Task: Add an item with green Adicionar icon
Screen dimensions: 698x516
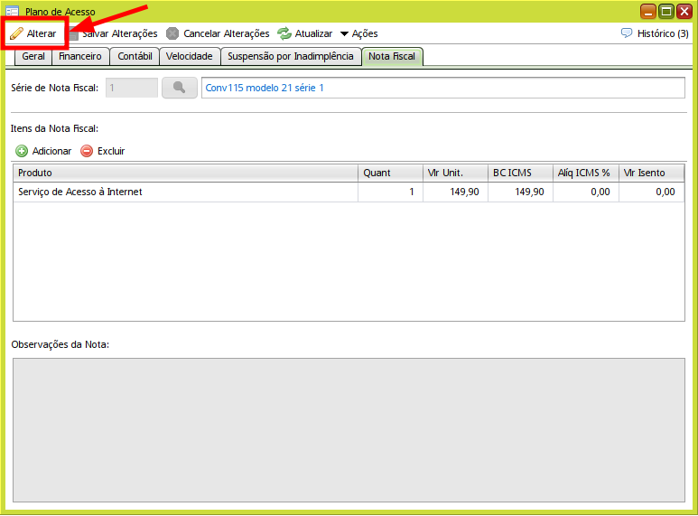Action: click(x=23, y=151)
